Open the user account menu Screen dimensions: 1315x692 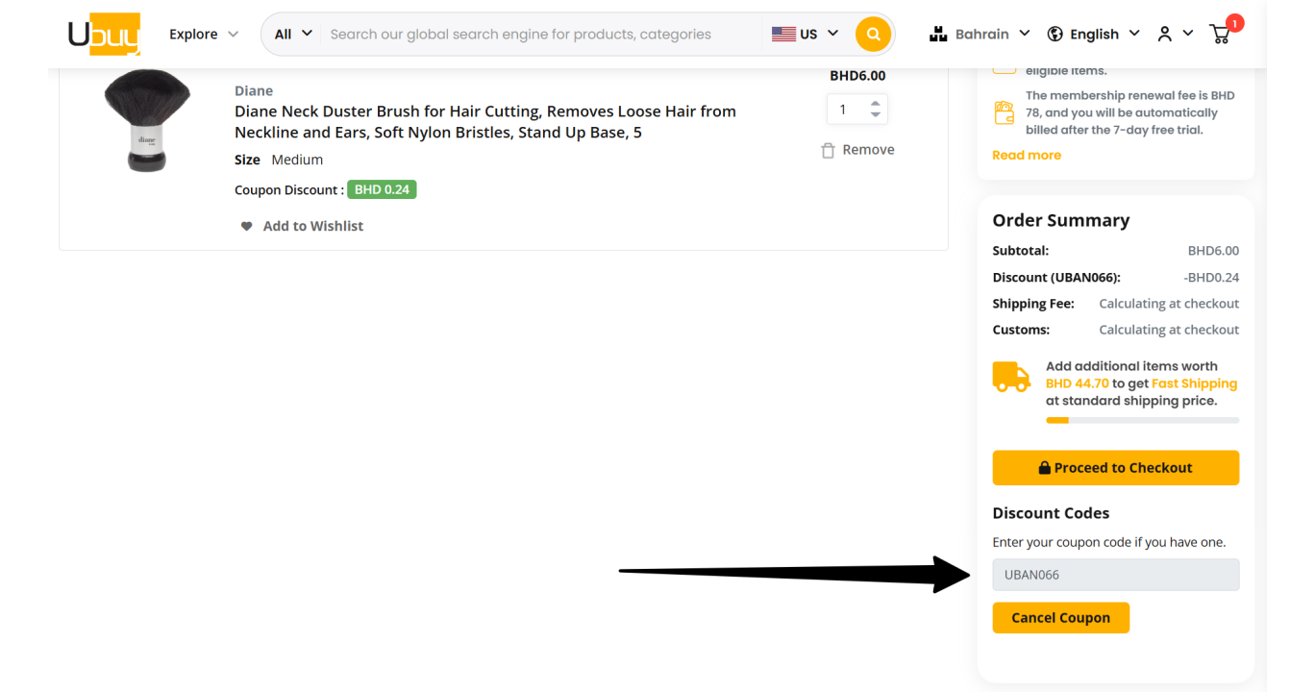point(1175,34)
